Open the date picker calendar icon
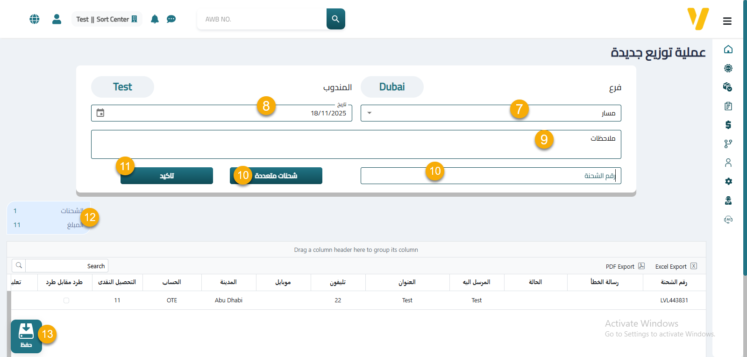 (100, 113)
